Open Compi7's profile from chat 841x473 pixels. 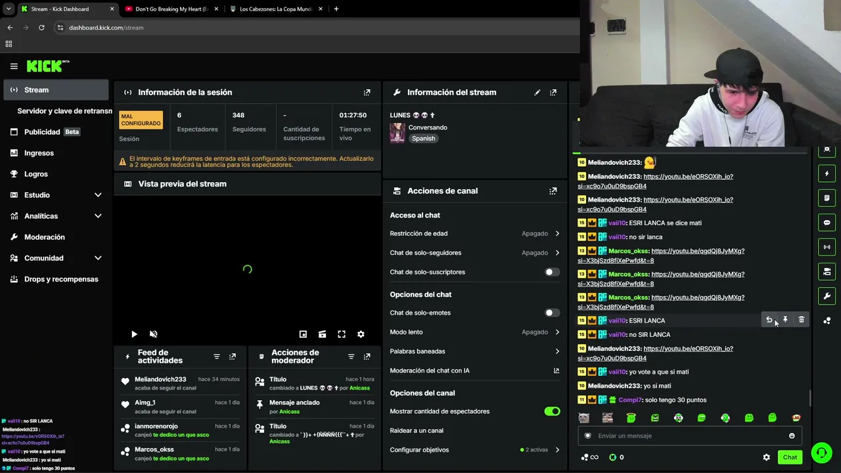tap(629, 400)
